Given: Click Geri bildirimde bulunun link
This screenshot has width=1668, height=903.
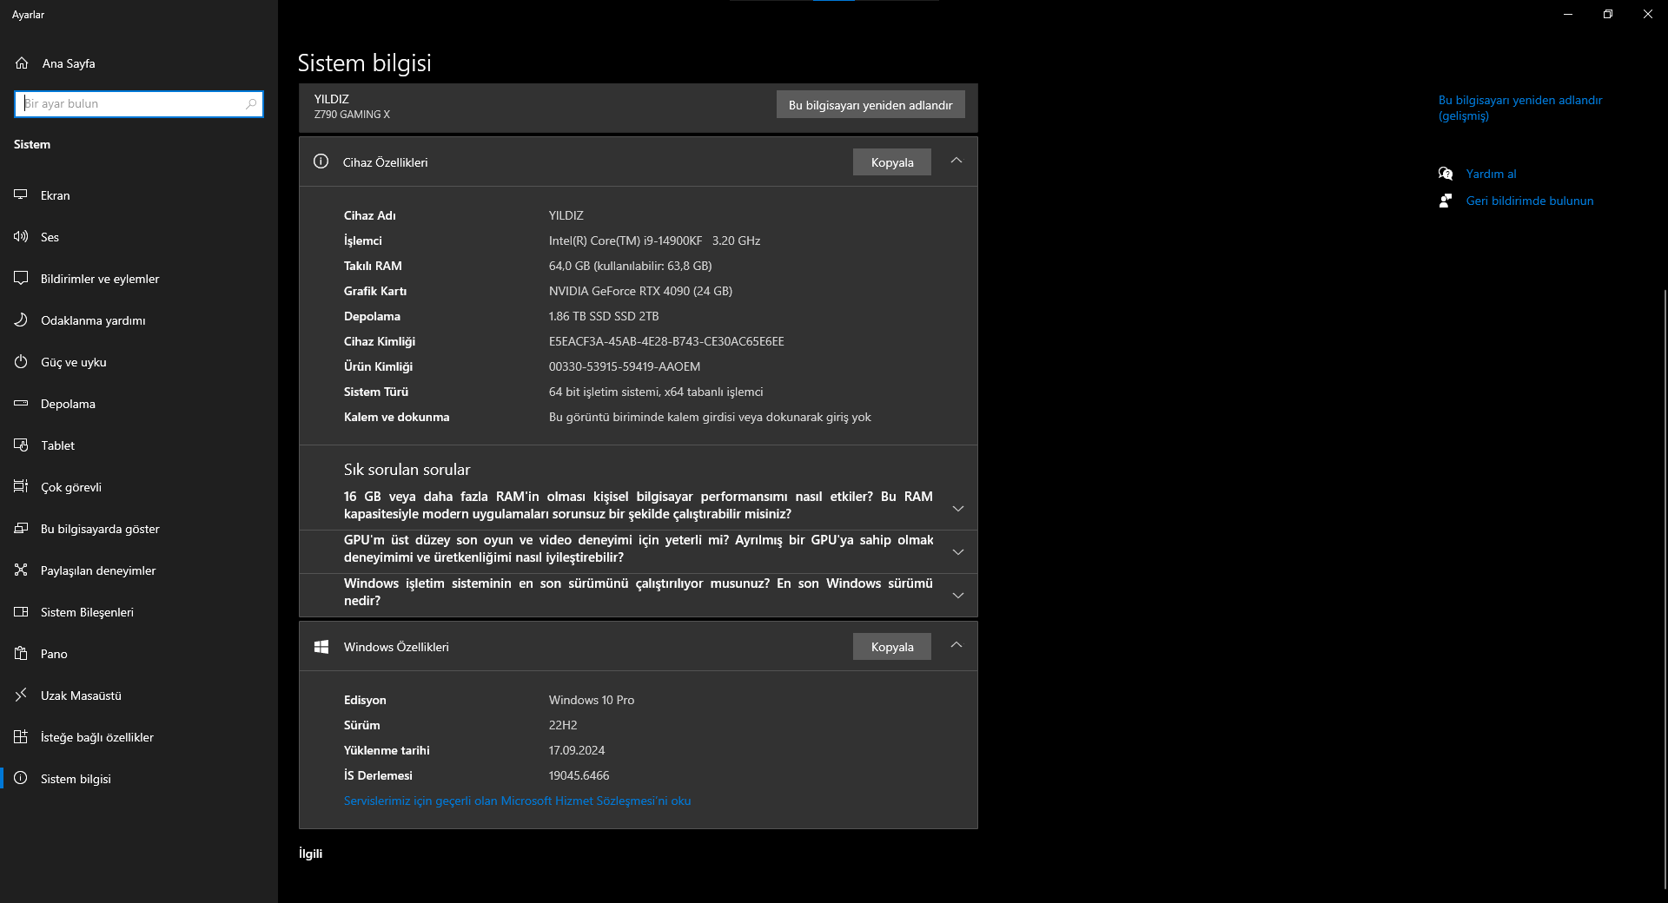Looking at the screenshot, I should tap(1530, 201).
